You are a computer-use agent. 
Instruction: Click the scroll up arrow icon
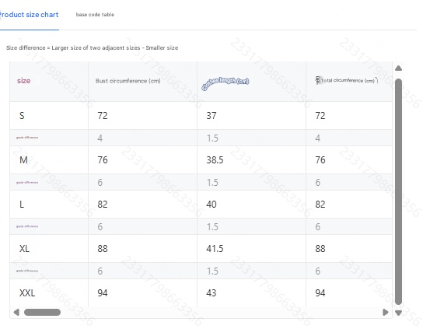pos(398,68)
